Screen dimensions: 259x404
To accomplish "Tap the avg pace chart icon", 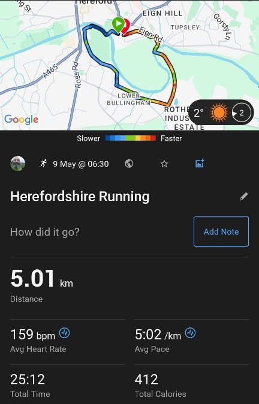I will 191,333.
